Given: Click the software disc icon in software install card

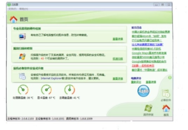Looking at the screenshot, I should 22,76.
